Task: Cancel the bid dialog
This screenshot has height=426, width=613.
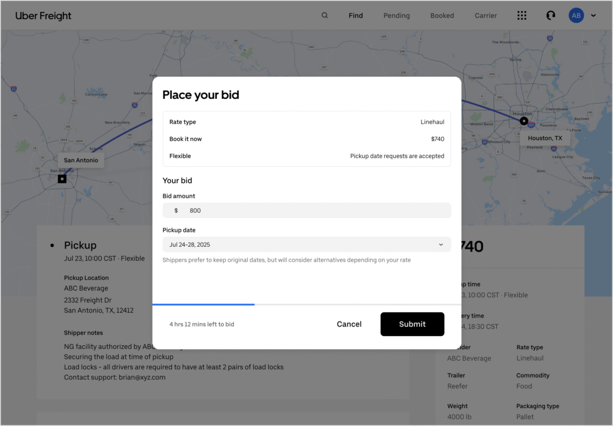Action: 349,324
